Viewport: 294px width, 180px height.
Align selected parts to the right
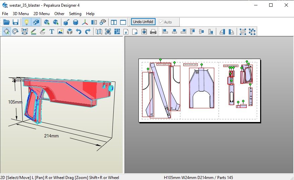[x=183, y=31]
